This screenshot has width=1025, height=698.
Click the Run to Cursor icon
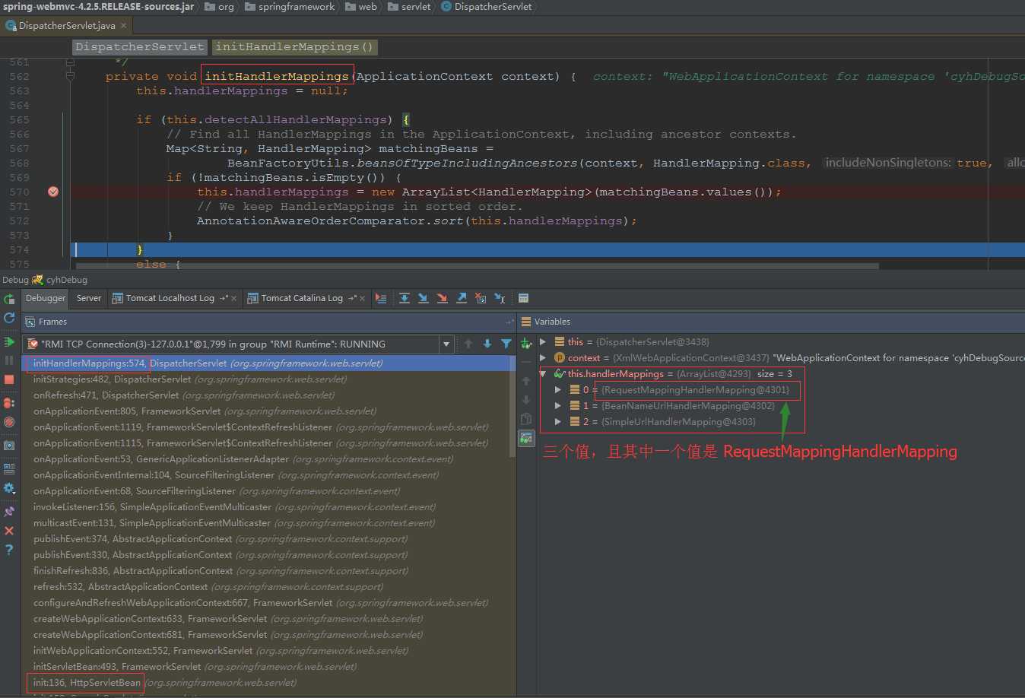click(x=500, y=298)
